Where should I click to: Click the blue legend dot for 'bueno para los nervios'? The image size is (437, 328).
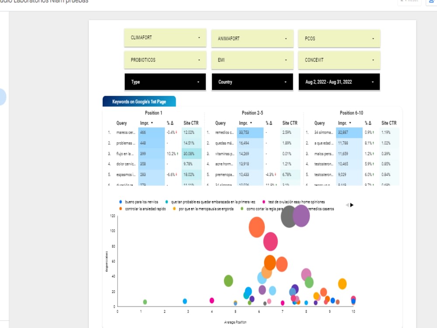click(x=121, y=202)
